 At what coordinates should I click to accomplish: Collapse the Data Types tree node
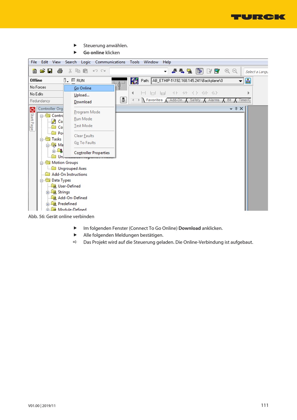(x=42, y=180)
